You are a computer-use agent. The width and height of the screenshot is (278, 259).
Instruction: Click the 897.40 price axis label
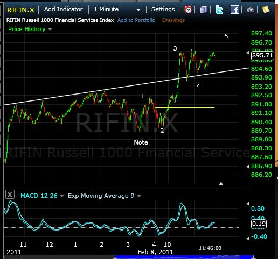pyautogui.click(x=261, y=33)
